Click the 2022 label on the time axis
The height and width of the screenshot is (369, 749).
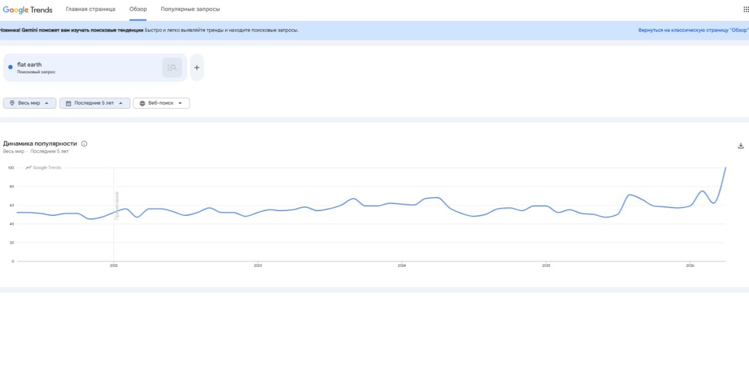[x=114, y=266]
